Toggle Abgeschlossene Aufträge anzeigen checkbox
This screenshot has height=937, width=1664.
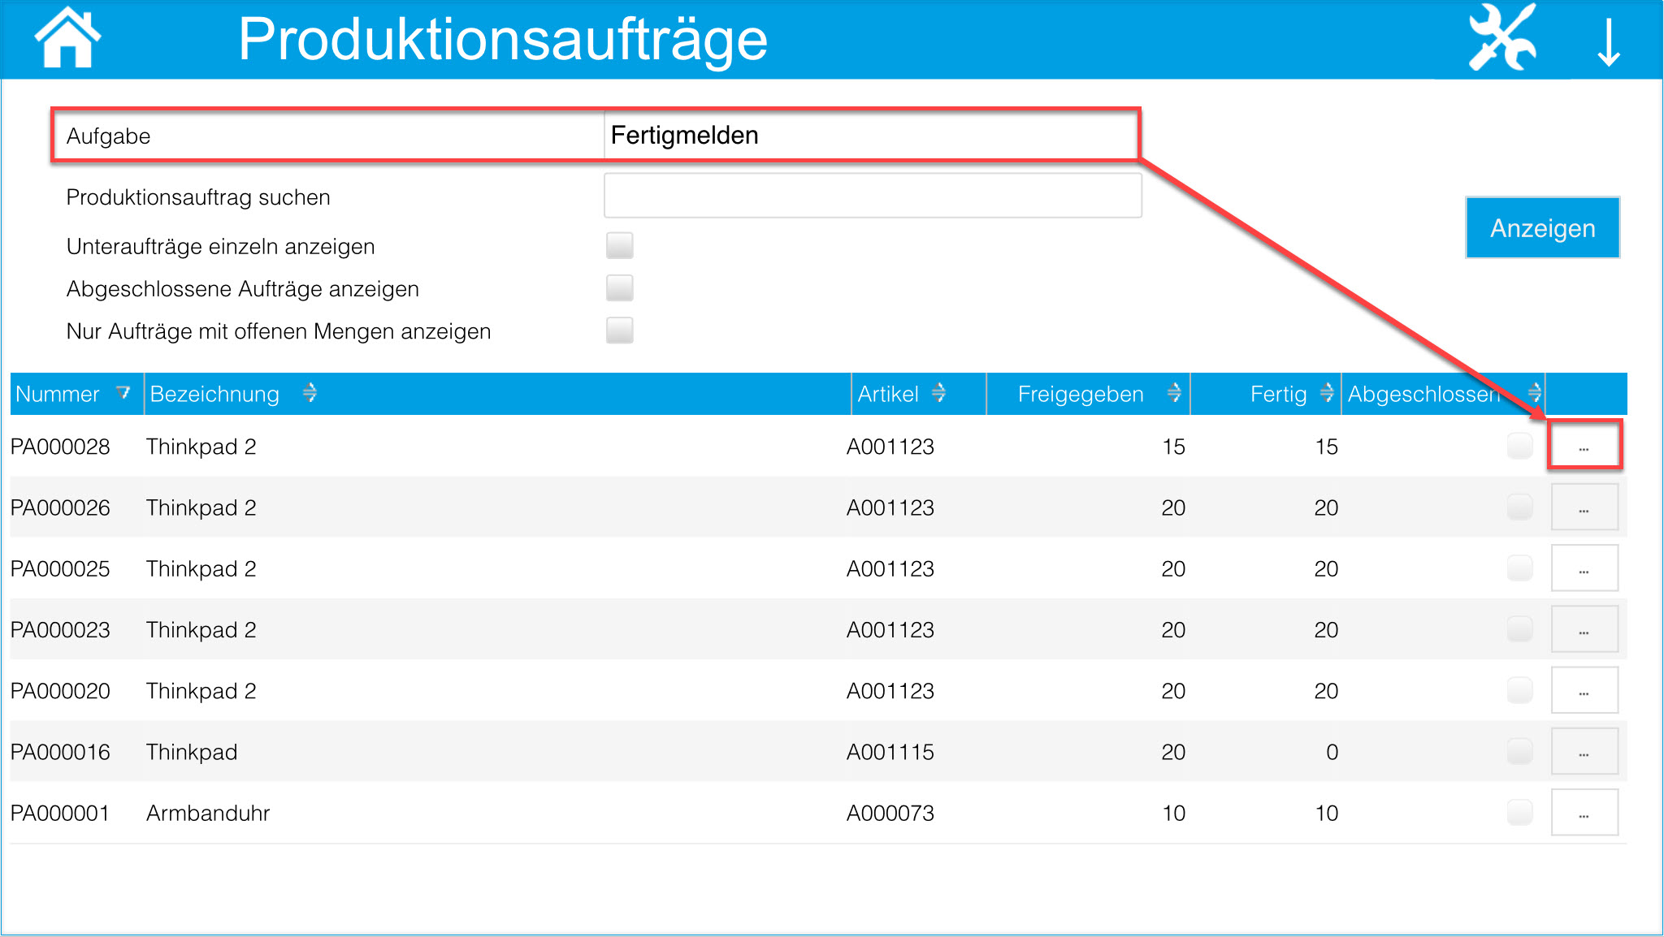(x=619, y=288)
